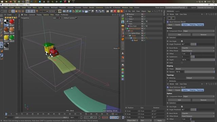Click the yellow sun light icon in toolbar
This screenshot has width=217, height=122.
[x=118, y=11]
